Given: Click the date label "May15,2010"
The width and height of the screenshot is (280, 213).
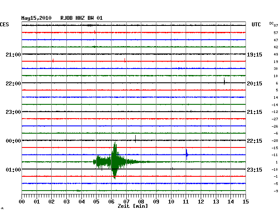Looking at the screenshot, I should click(x=37, y=18).
